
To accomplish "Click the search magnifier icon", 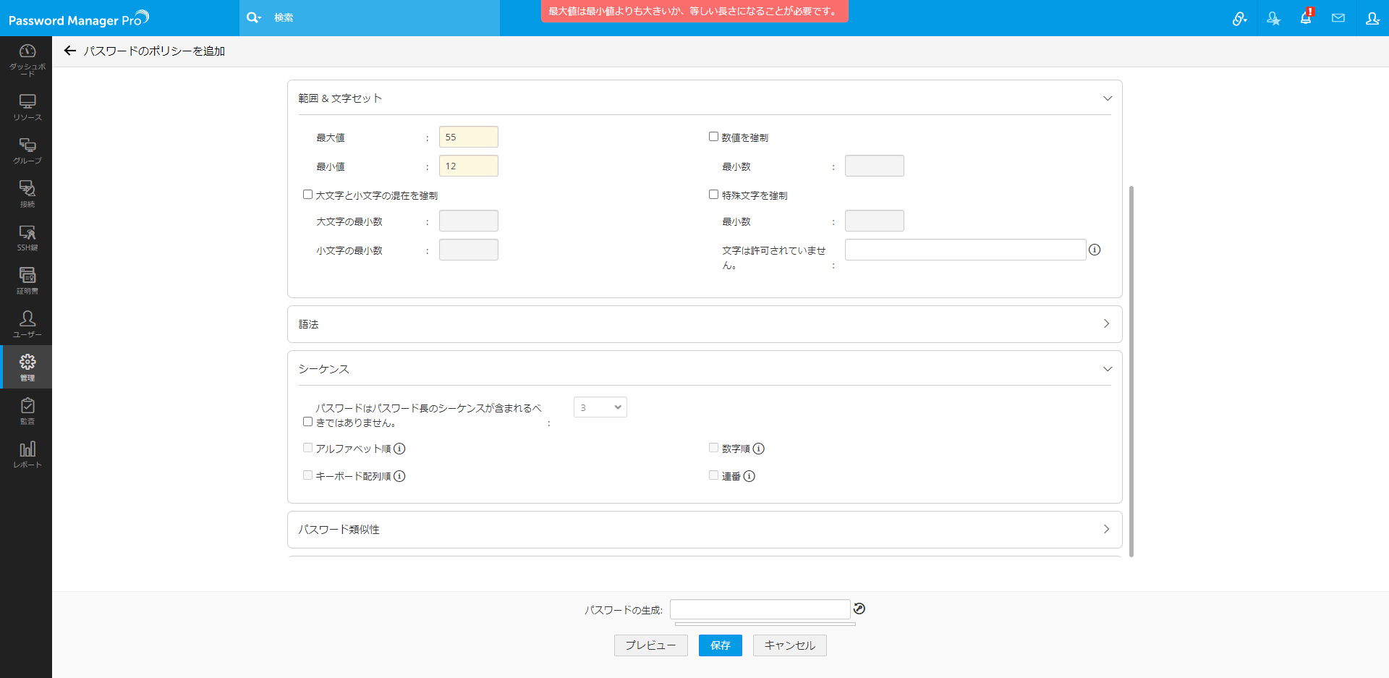I will tap(252, 17).
